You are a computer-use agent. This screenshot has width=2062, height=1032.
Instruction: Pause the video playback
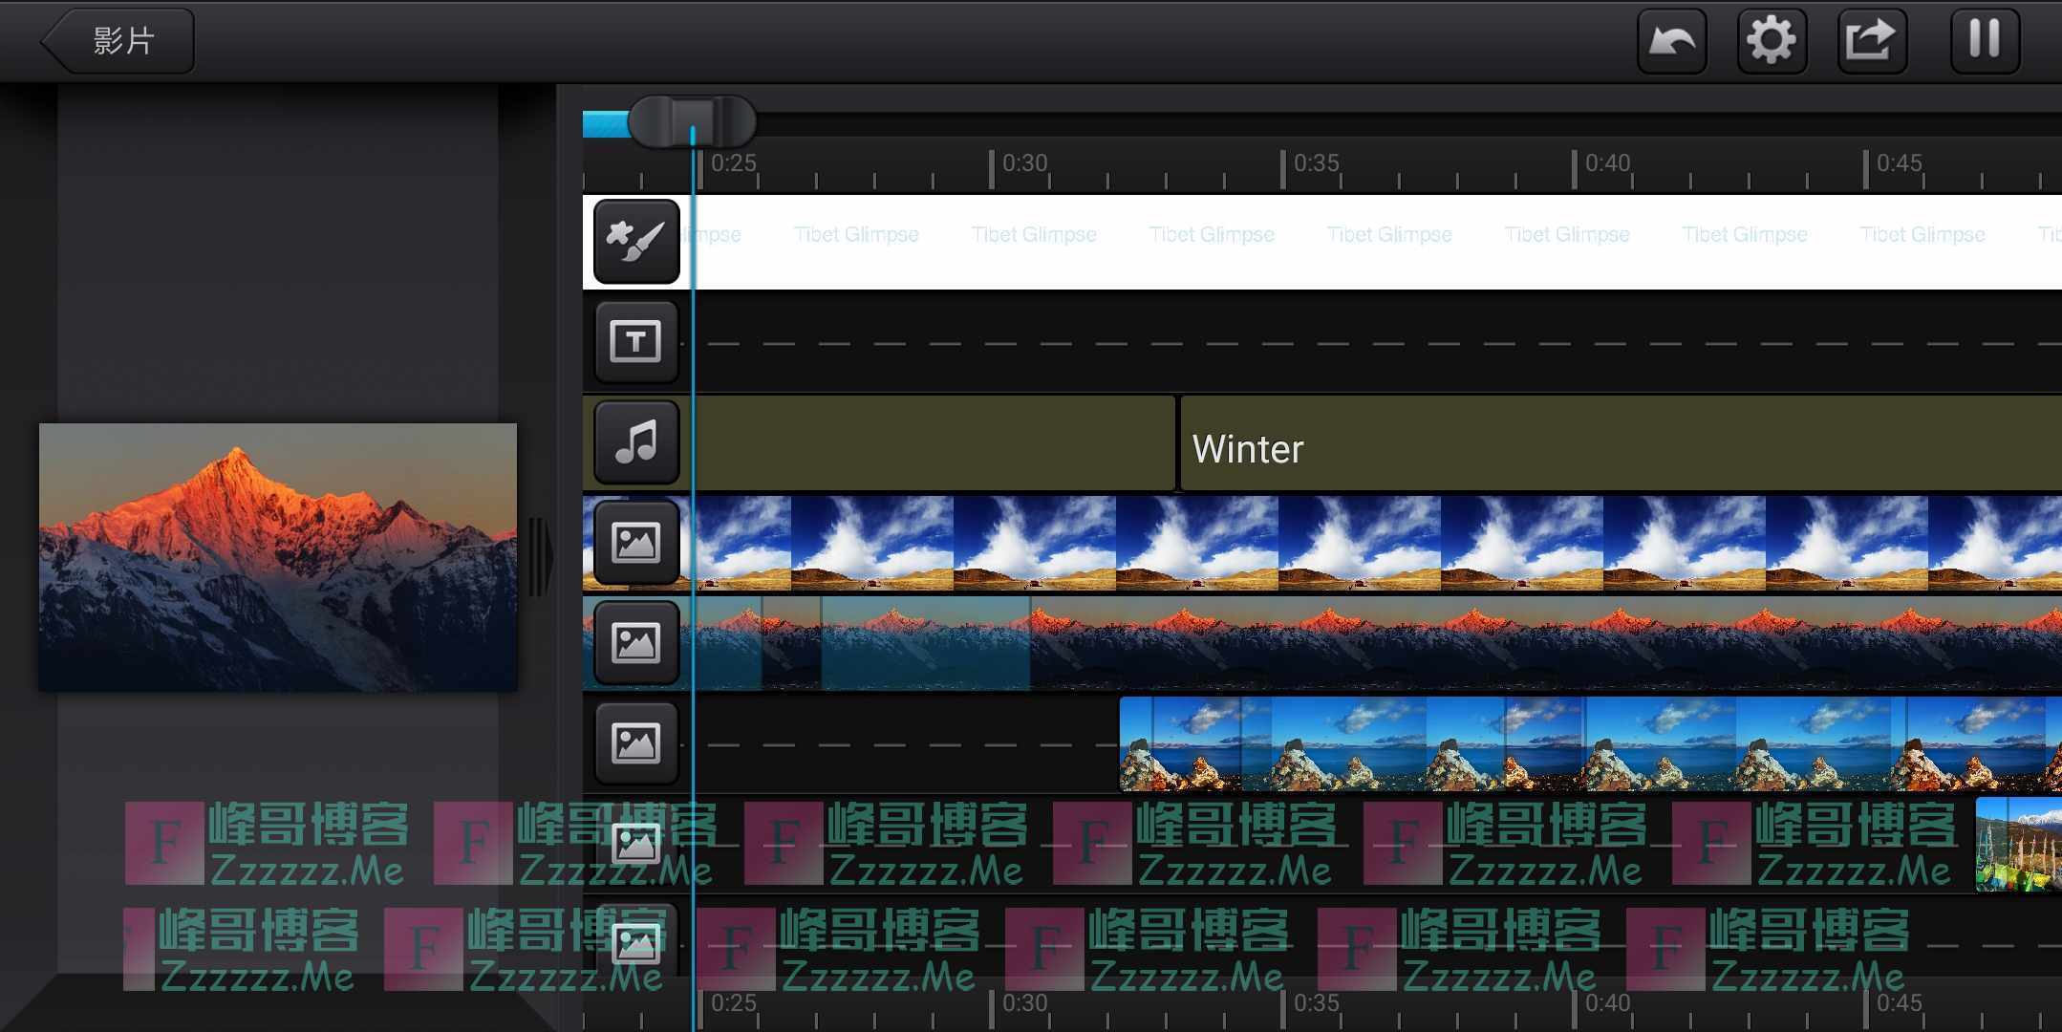click(1984, 41)
